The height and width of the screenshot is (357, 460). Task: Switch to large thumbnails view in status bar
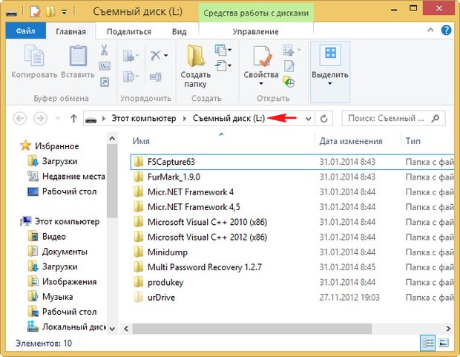point(444,344)
